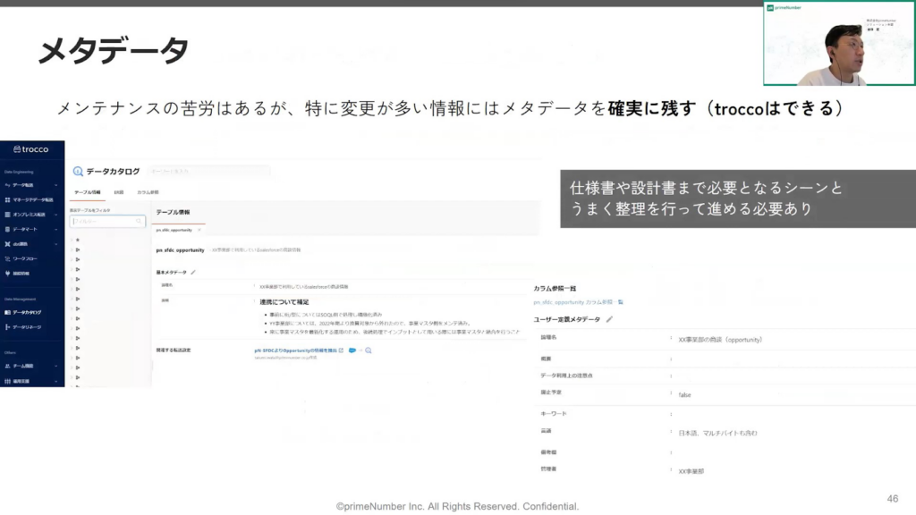Close the pn_sfdc_opportunity table tab
This screenshot has height=515, width=916.
pos(199,230)
